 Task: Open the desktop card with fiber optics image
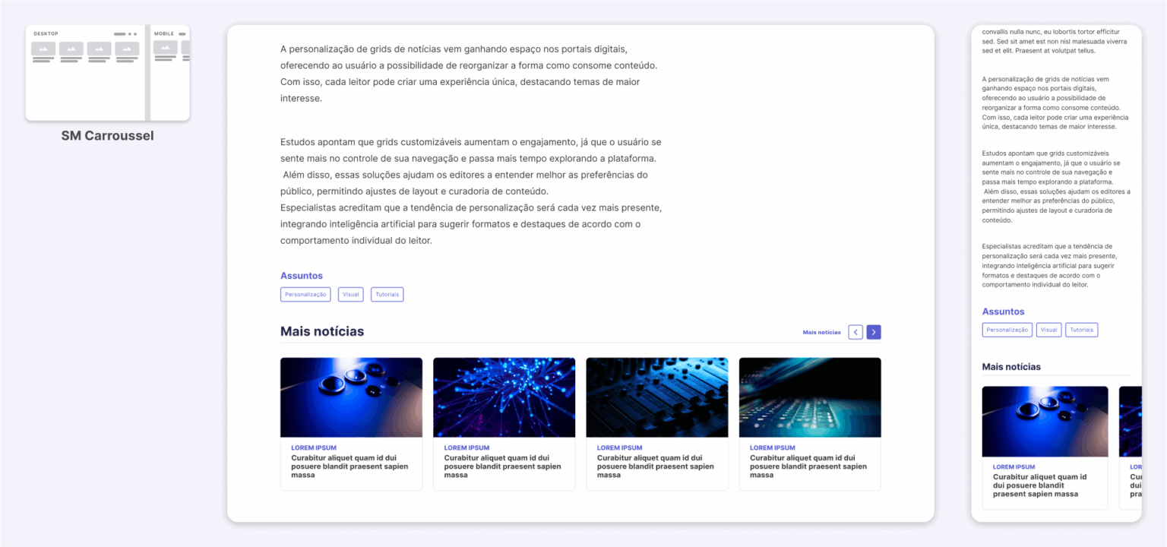click(x=504, y=424)
